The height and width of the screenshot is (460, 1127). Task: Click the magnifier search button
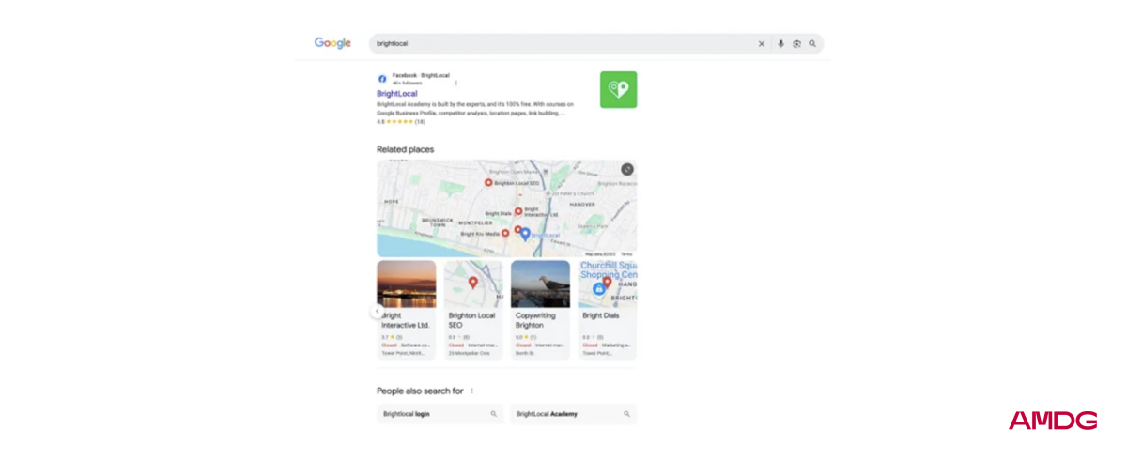812,43
